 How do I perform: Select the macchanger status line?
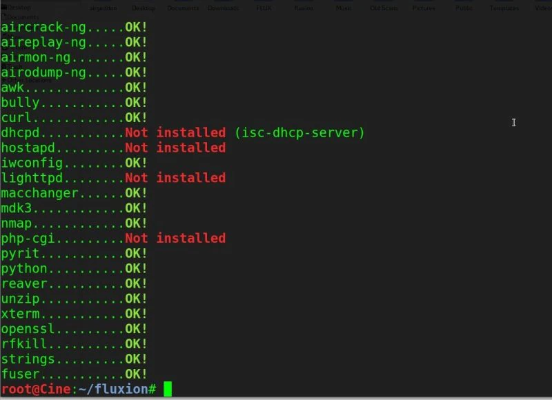coord(74,193)
